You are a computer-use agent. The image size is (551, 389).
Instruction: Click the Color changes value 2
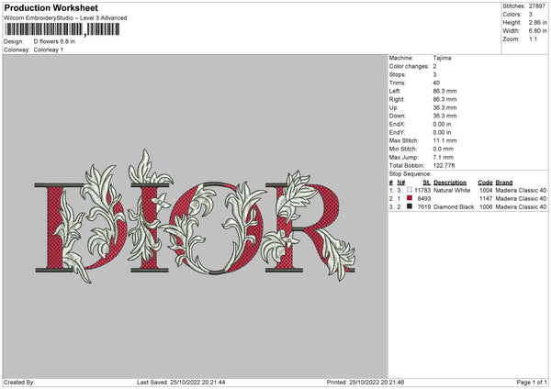point(434,66)
